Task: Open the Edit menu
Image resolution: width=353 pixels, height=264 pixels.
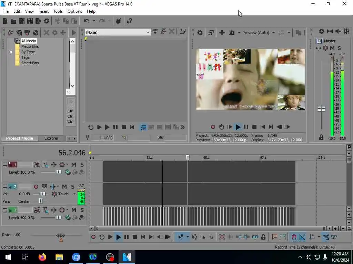Action: pos(17,11)
